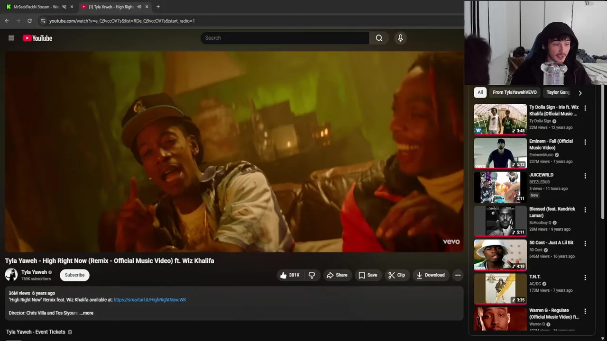
Task: Open Ty Dolla Sign Irie thumbnail
Action: [x=500, y=119]
